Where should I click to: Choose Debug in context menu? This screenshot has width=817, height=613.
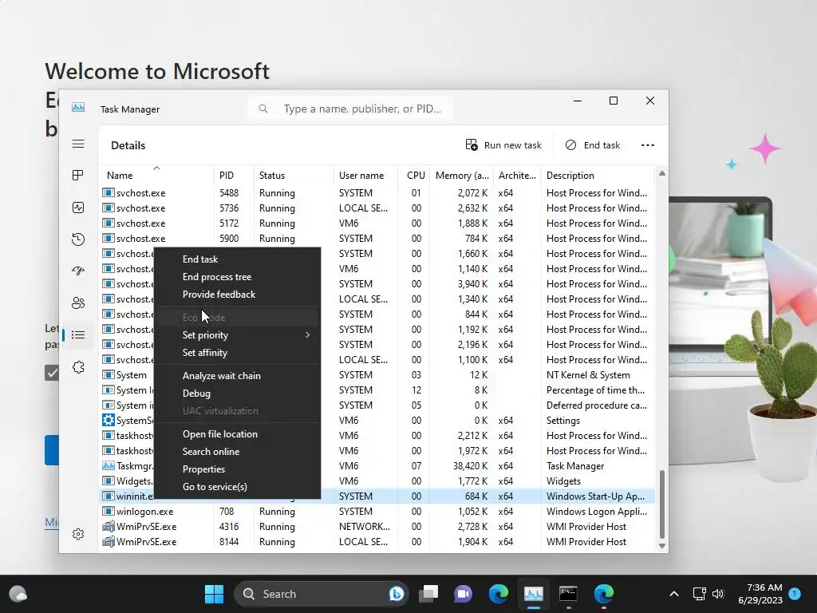point(237,394)
